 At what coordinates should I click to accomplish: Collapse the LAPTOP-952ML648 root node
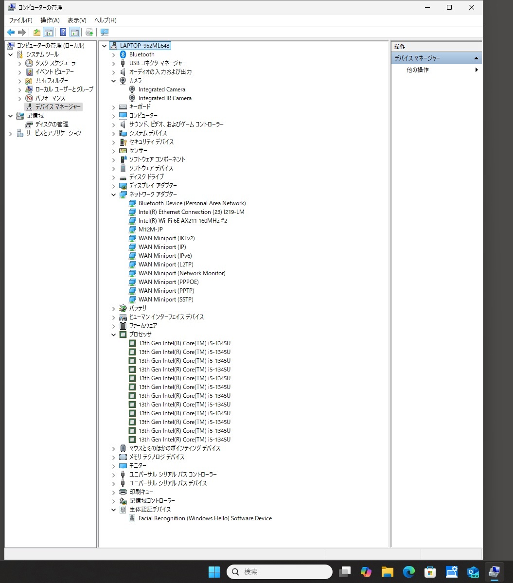pyautogui.click(x=105, y=46)
